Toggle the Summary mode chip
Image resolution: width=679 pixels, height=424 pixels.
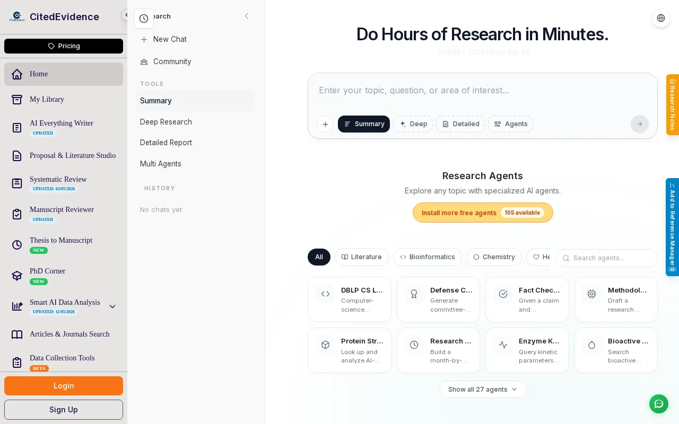[x=364, y=124]
